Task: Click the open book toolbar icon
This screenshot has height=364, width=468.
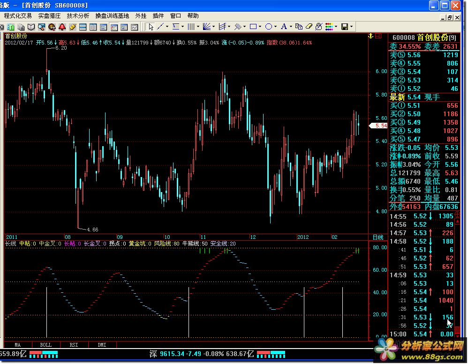Action: (x=31, y=27)
